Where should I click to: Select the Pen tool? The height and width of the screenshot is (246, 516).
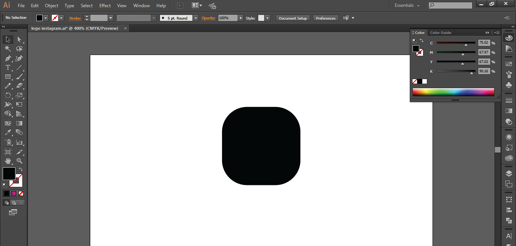point(8,58)
